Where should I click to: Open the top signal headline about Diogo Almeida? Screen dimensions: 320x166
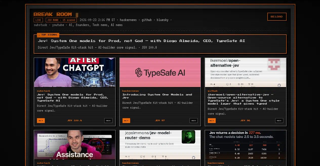[x=141, y=41]
